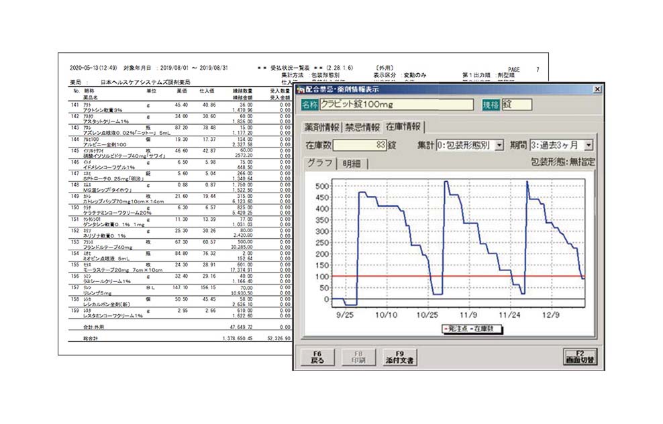663x424 pixels.
Task: Open F9 添付文書 document
Action: pyautogui.click(x=399, y=356)
